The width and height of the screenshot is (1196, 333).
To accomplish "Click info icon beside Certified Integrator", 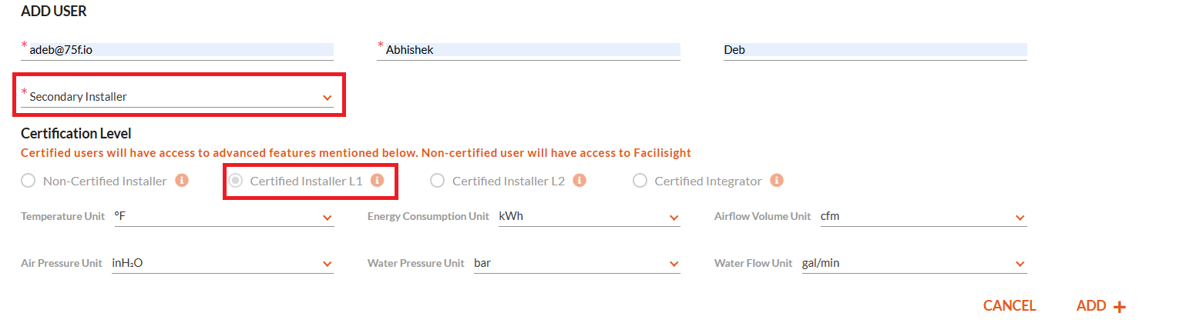I will 777,181.
